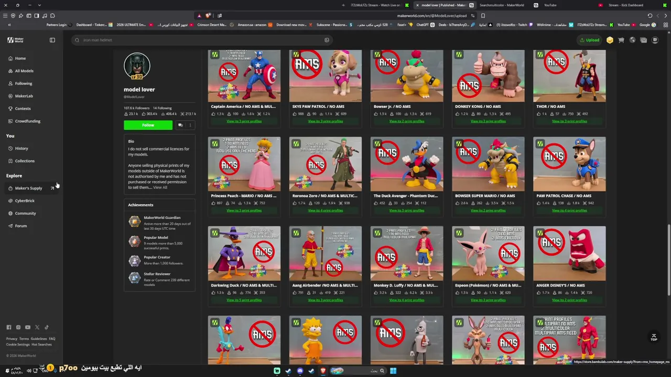The image size is (671, 377).
Task: Open the user avatar icon in the header
Action: click(x=655, y=40)
